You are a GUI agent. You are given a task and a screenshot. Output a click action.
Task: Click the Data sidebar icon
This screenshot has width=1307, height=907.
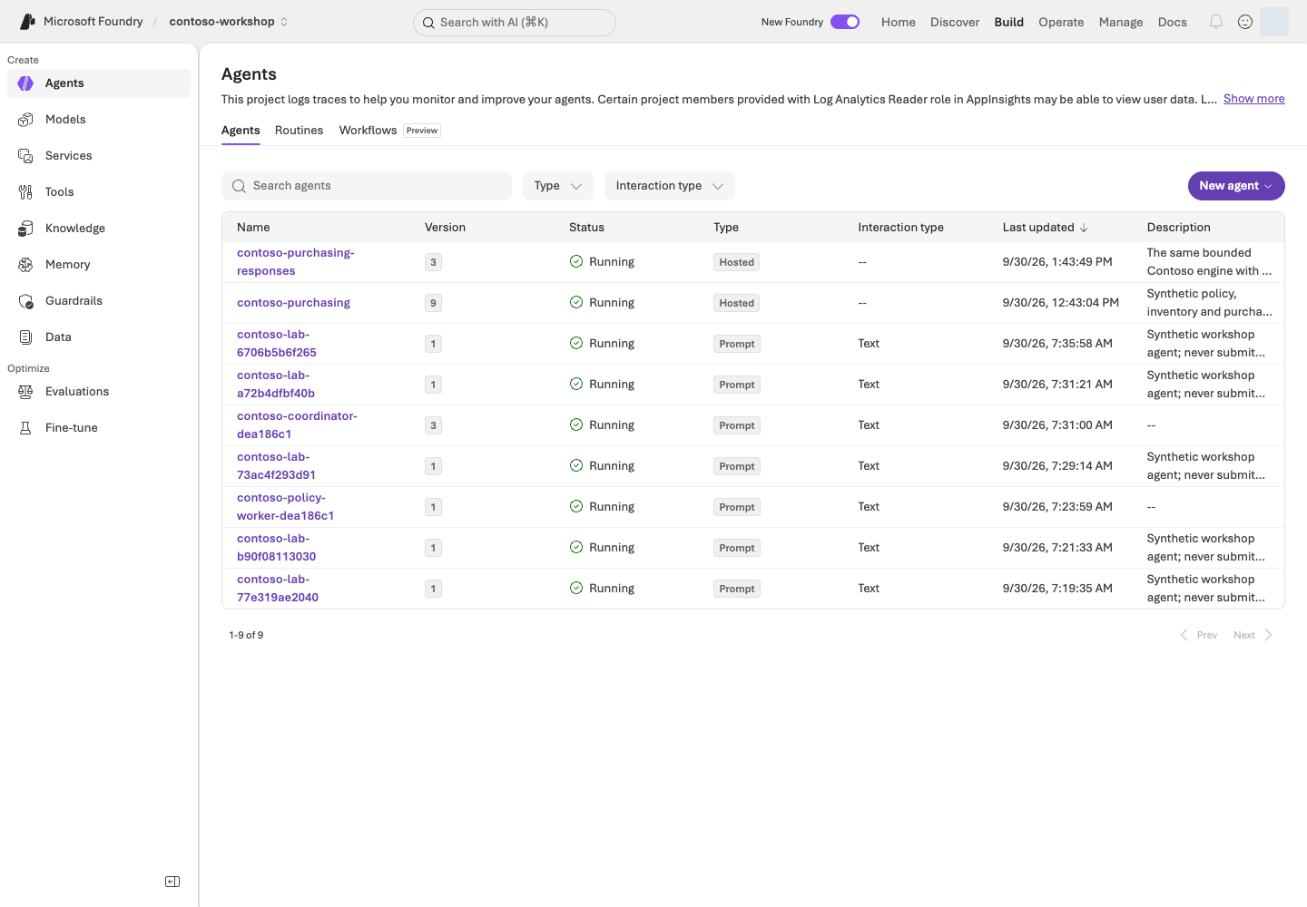(25, 337)
